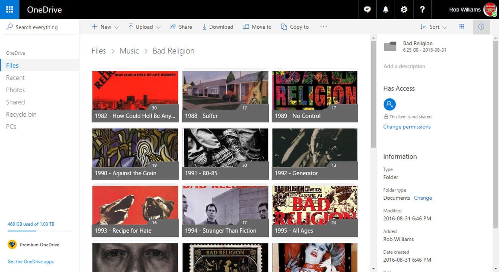This screenshot has width=499, height=272.
Task: Click the Share toolbar button
Action: tap(181, 27)
